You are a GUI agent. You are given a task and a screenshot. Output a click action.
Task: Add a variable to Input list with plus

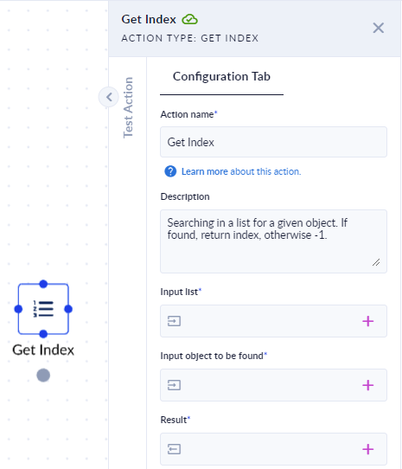368,321
